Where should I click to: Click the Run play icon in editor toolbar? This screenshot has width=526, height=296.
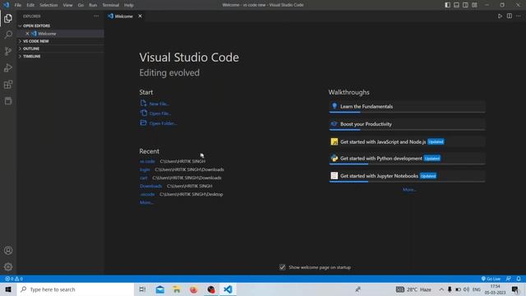point(500,16)
